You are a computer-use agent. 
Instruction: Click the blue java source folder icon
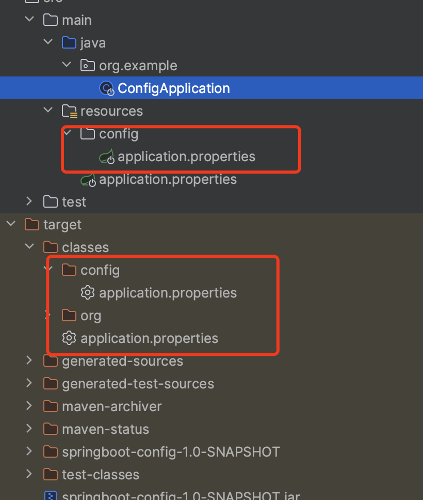tap(69, 43)
